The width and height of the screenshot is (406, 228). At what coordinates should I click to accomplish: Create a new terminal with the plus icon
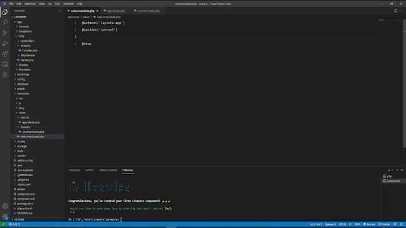click(x=389, y=170)
